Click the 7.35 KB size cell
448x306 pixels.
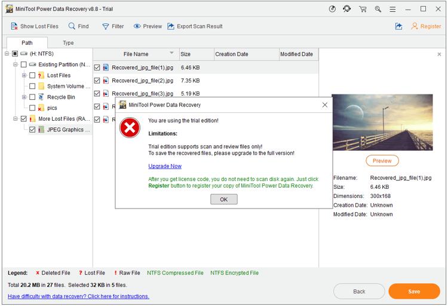(x=191, y=81)
